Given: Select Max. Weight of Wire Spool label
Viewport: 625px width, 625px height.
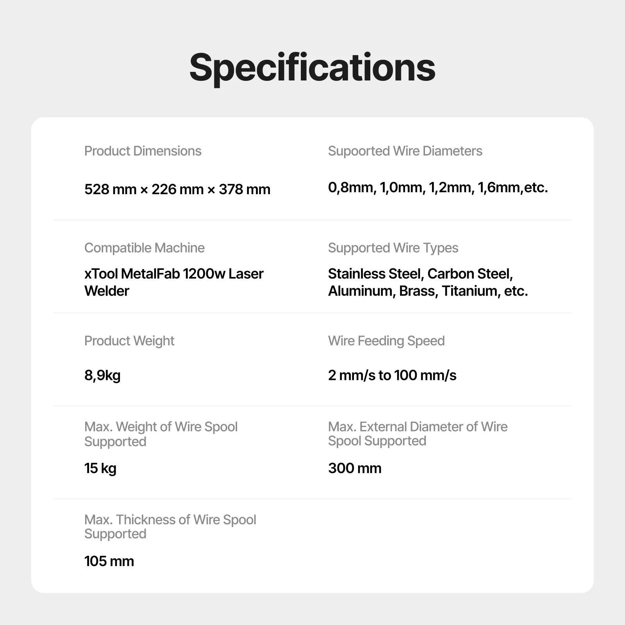Looking at the screenshot, I should [x=161, y=434].
